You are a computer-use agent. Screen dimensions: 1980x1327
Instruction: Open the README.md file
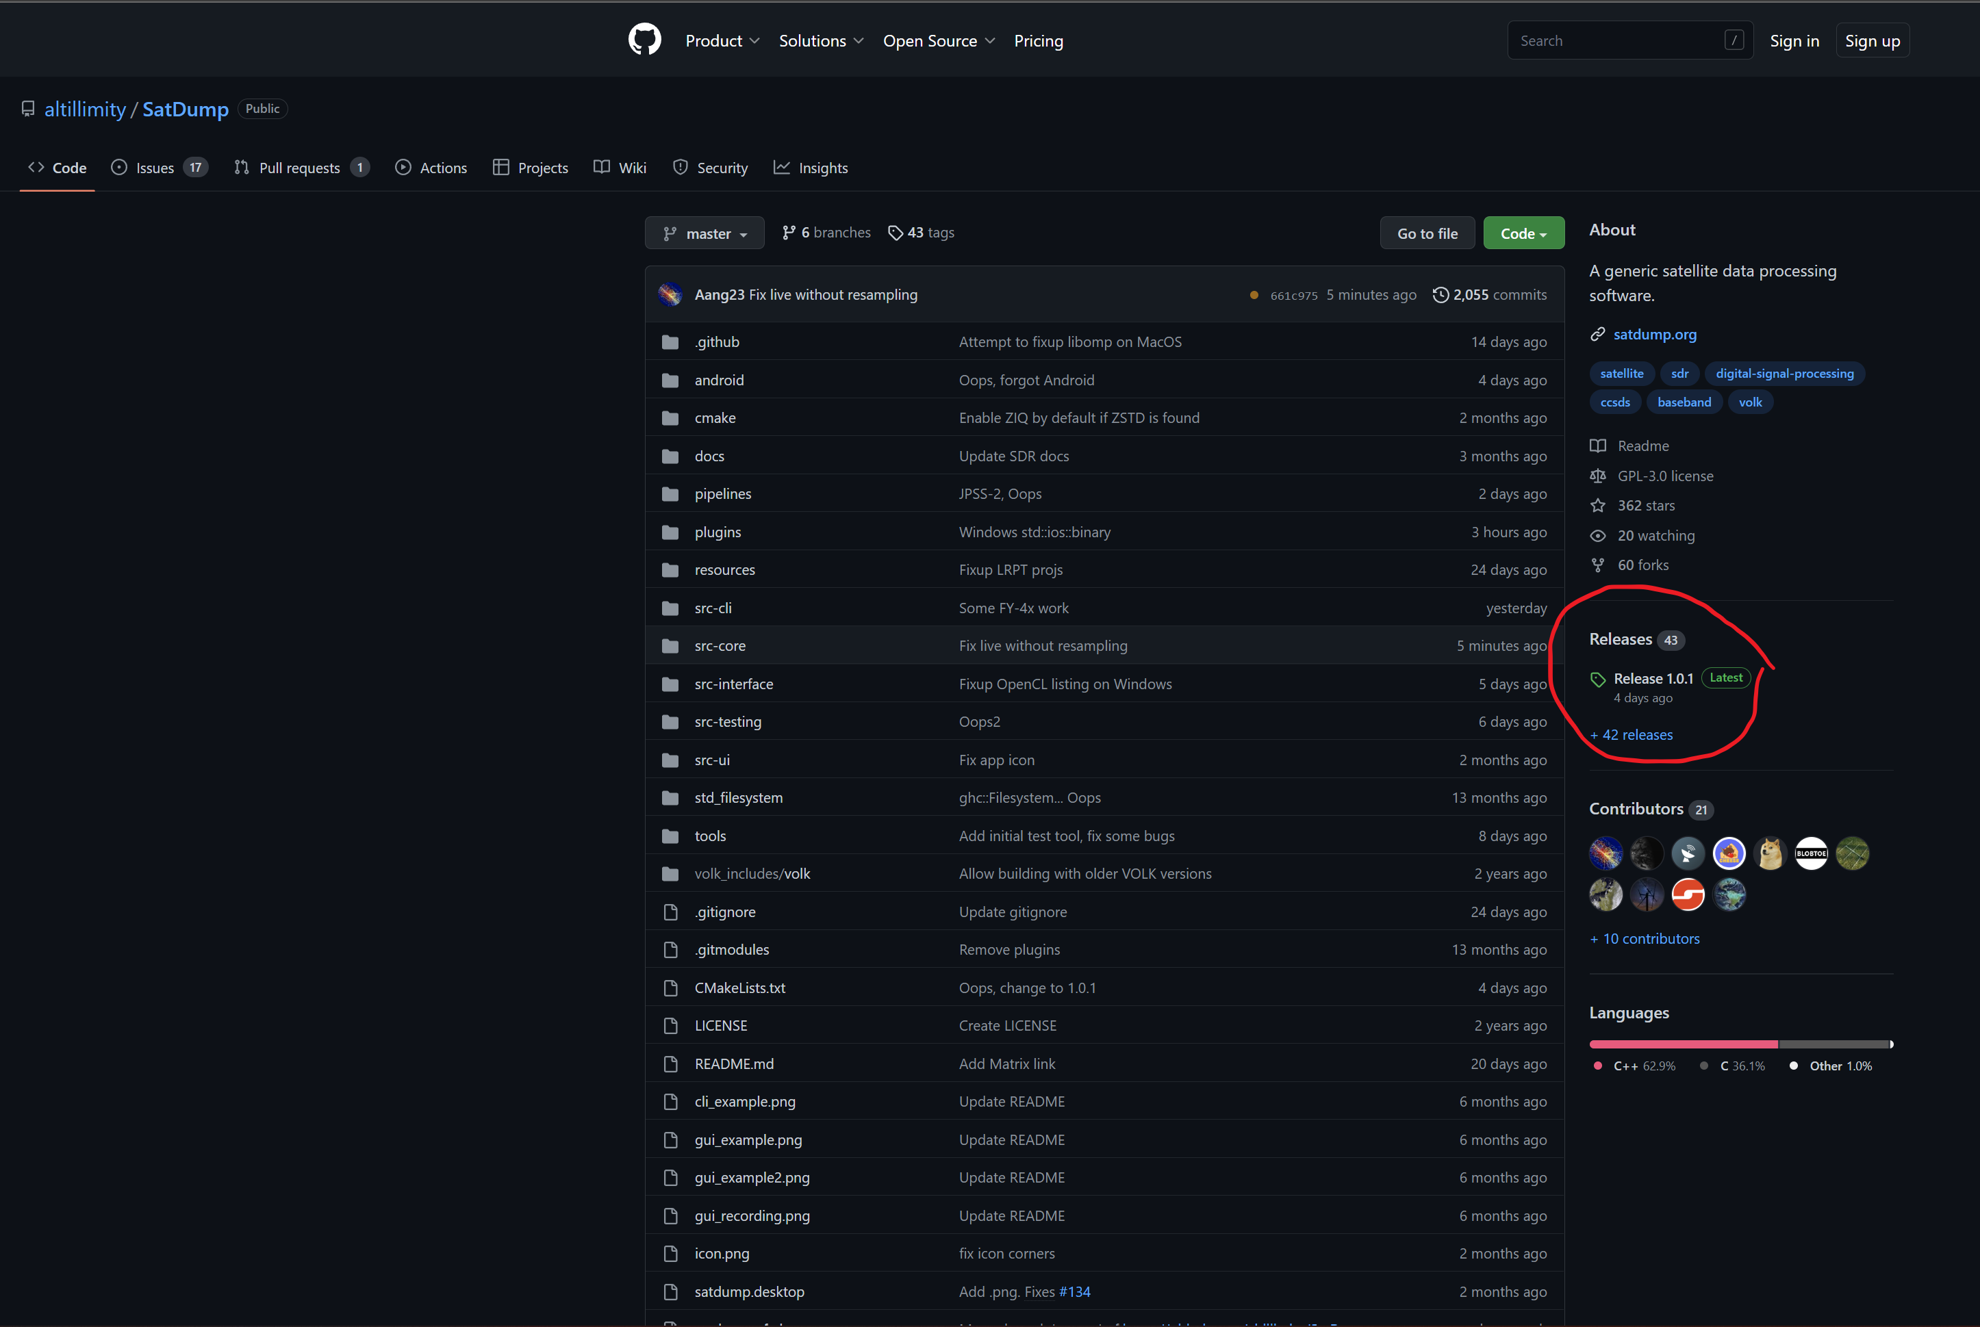[x=733, y=1064]
